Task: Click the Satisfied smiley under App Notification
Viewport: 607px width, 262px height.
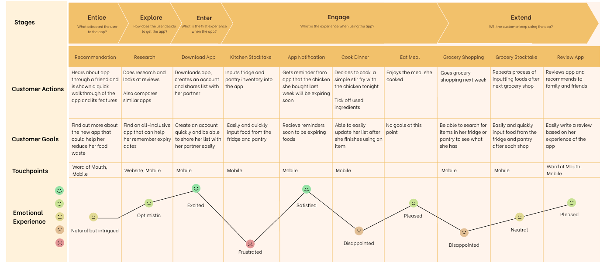Action: (x=307, y=189)
